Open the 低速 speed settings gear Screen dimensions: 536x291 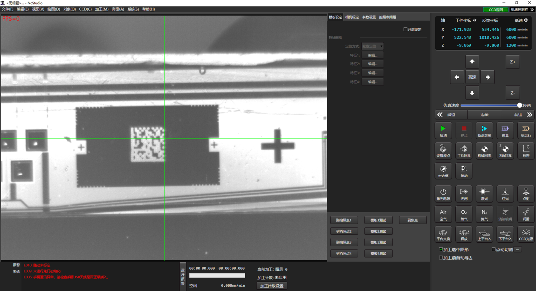pos(526,20)
